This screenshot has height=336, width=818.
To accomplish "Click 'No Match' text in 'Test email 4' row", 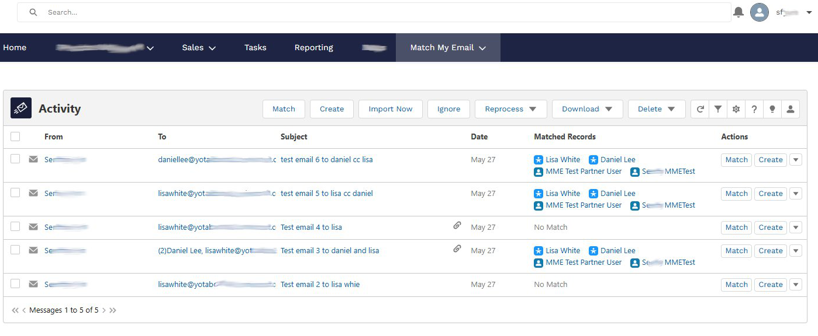I will pos(551,228).
